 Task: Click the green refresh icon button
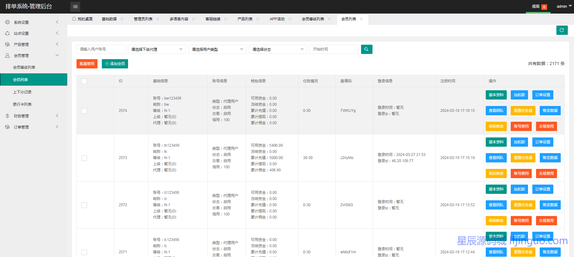point(562,30)
